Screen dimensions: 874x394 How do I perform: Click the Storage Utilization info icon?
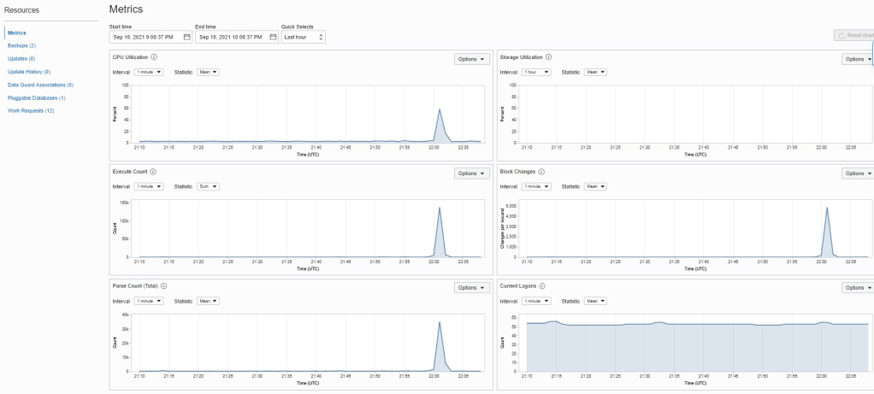pos(548,57)
